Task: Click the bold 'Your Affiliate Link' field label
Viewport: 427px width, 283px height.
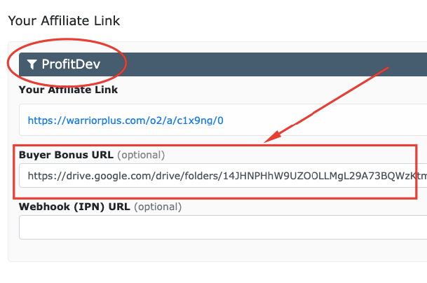Action: (68, 90)
